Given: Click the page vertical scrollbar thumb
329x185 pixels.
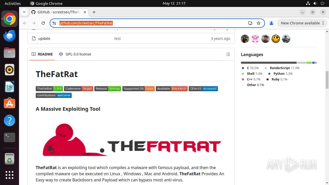Looking at the screenshot, I should [x=327, y=80].
